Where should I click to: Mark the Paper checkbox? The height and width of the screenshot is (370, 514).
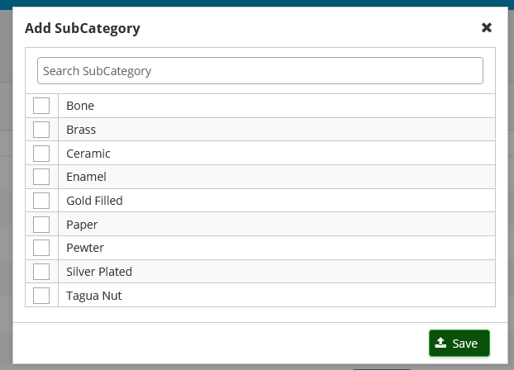tap(41, 225)
